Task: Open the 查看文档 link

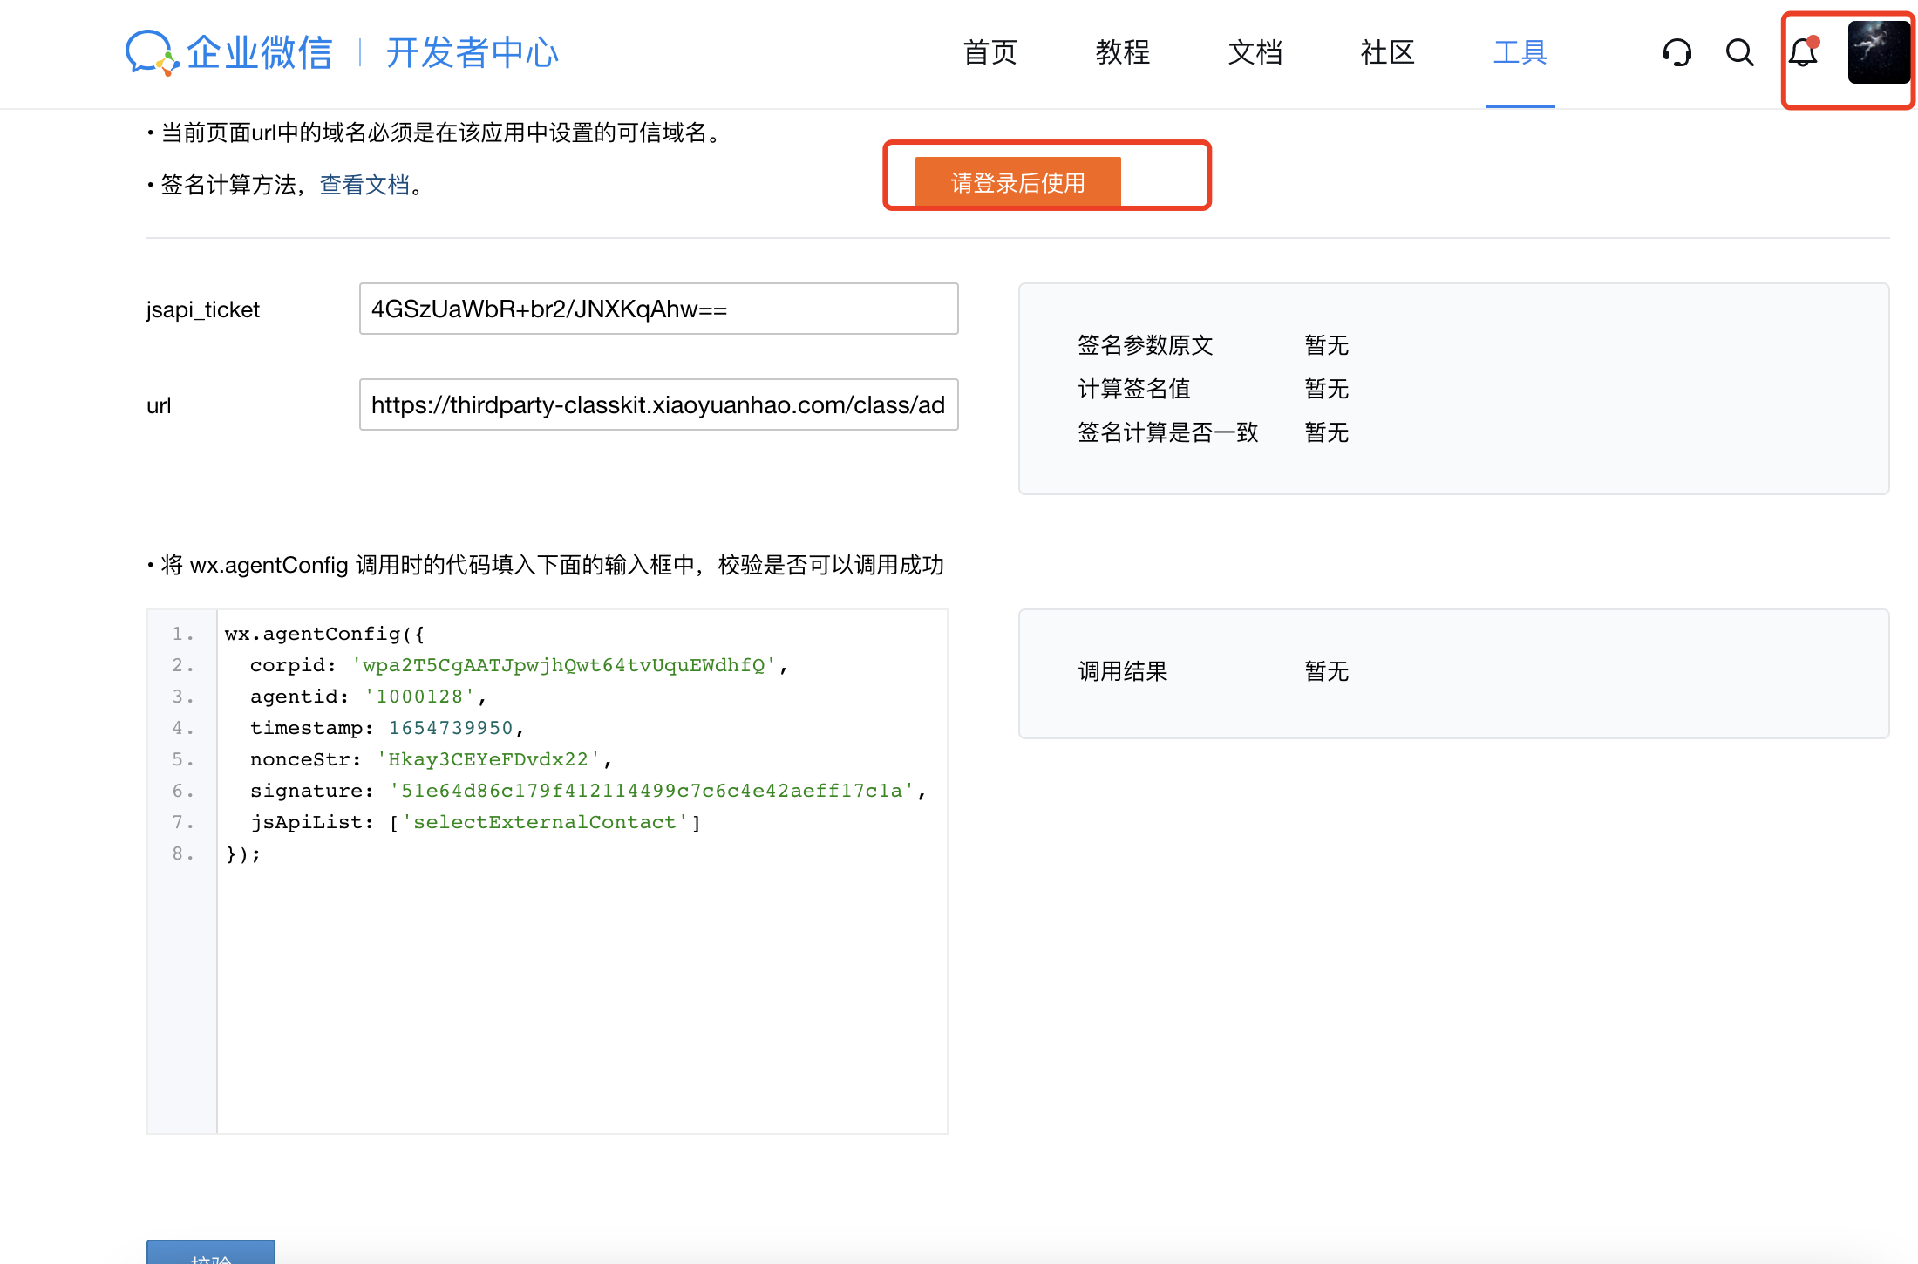Action: coord(364,185)
